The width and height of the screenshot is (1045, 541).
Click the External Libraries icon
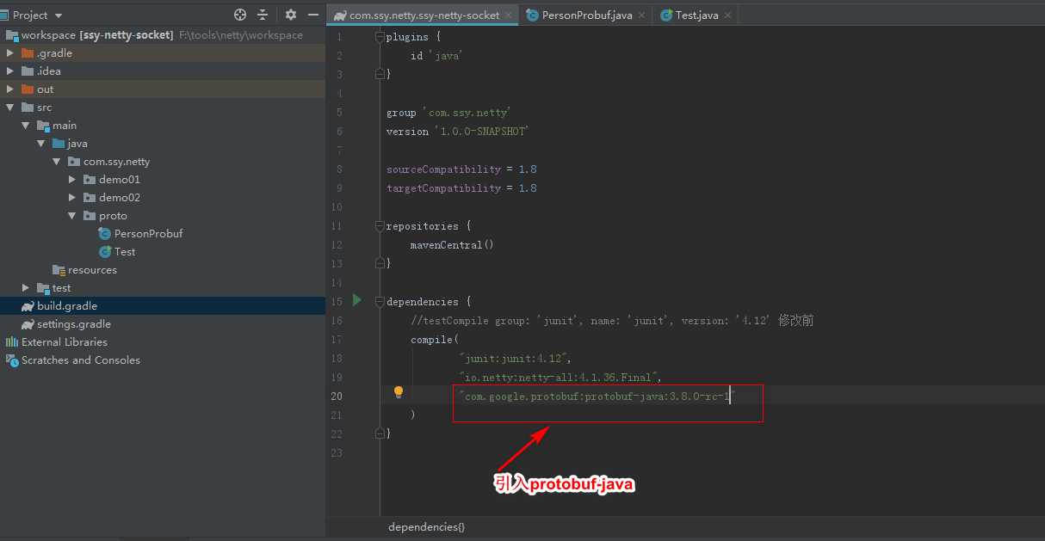(x=12, y=342)
